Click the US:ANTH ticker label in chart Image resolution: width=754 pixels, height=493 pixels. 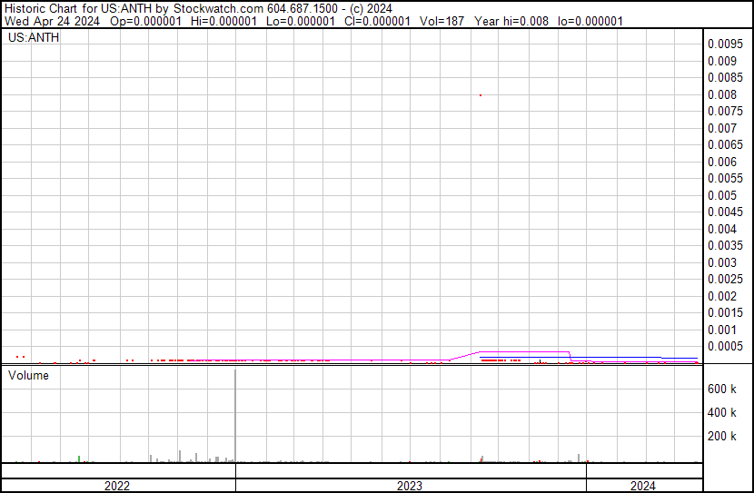(35, 38)
